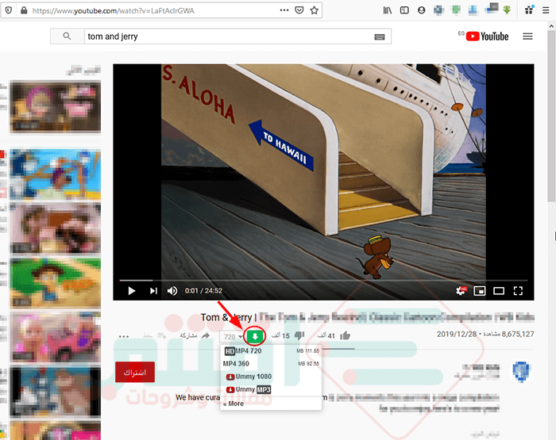Image resolution: width=556 pixels, height=440 pixels.
Task: Open Firefox account icon
Action: tap(421, 10)
